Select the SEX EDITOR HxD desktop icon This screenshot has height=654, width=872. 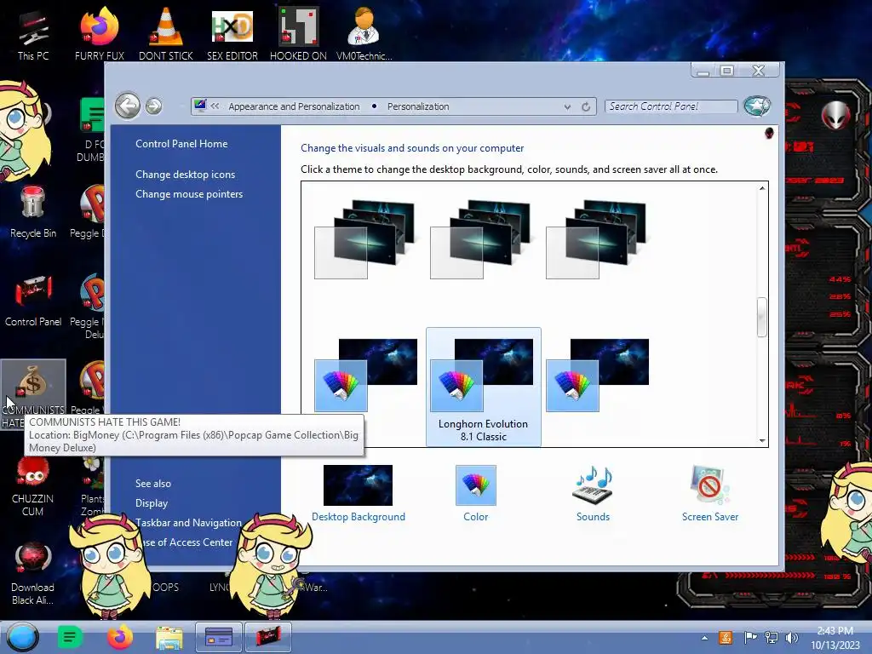pos(232,34)
